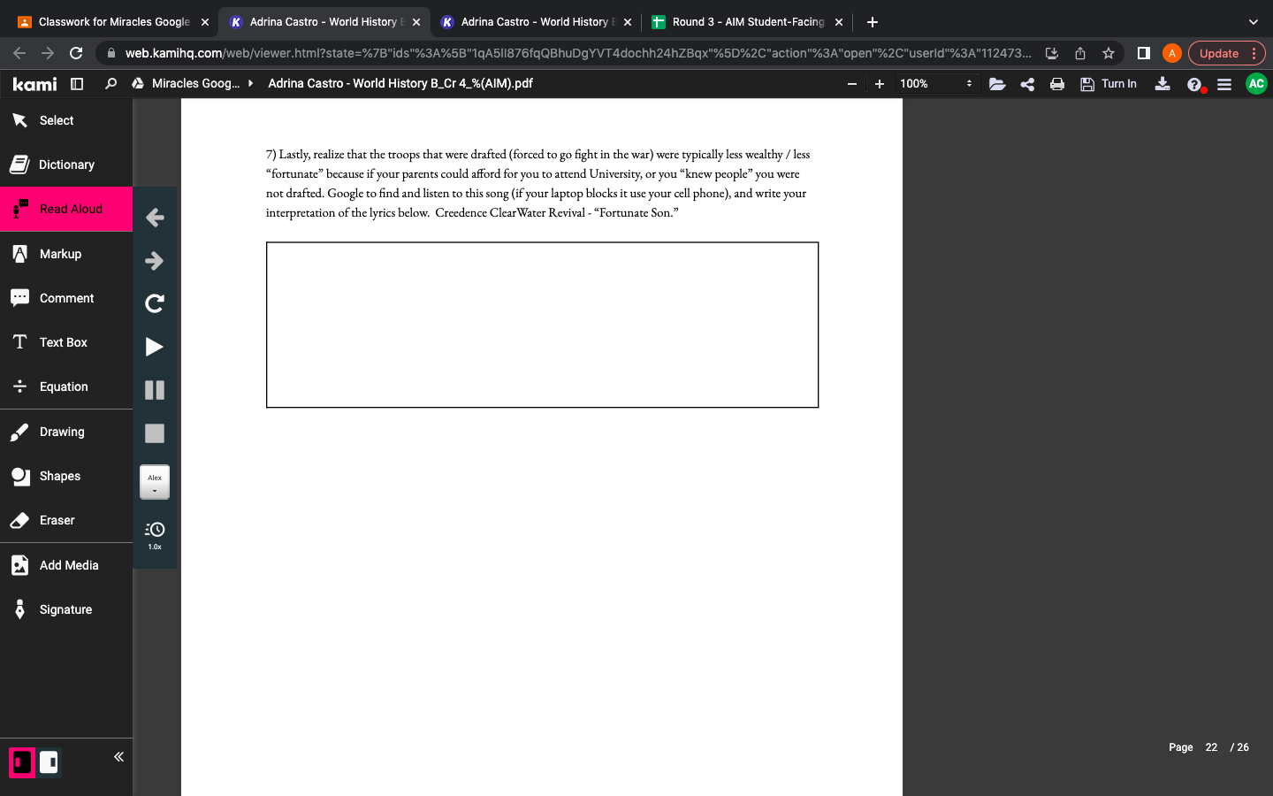Screen dimensions: 1273x796
Task: Pause the Read Aloud playback
Action: pos(154,390)
